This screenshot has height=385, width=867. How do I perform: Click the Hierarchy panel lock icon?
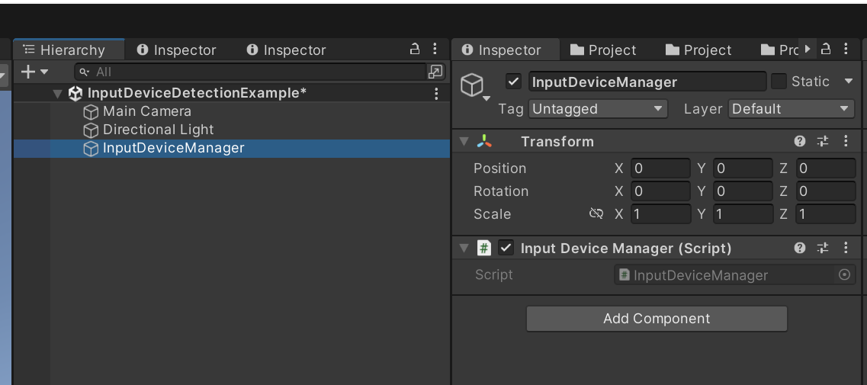click(415, 50)
